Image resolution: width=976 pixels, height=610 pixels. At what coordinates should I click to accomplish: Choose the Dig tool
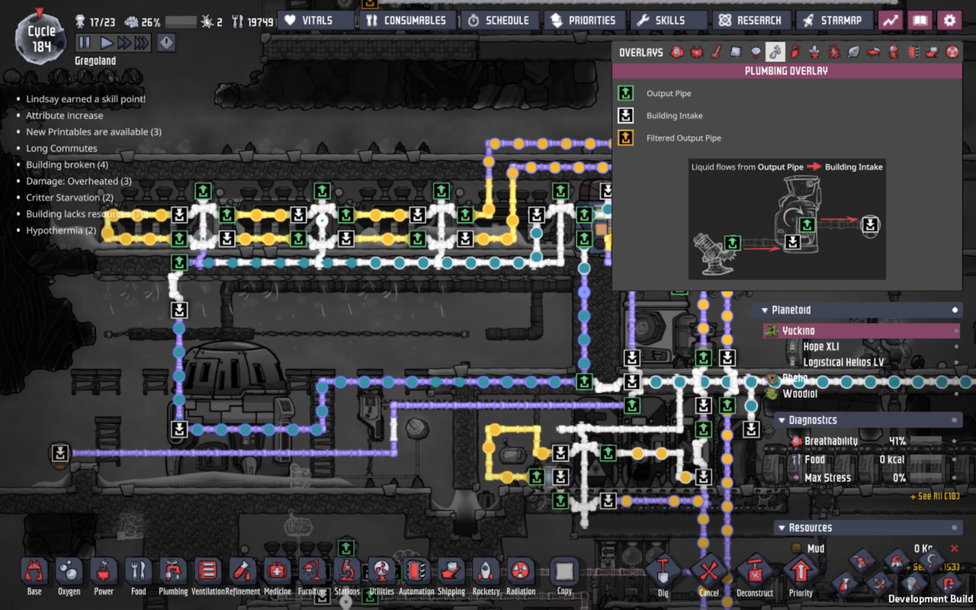(663, 576)
